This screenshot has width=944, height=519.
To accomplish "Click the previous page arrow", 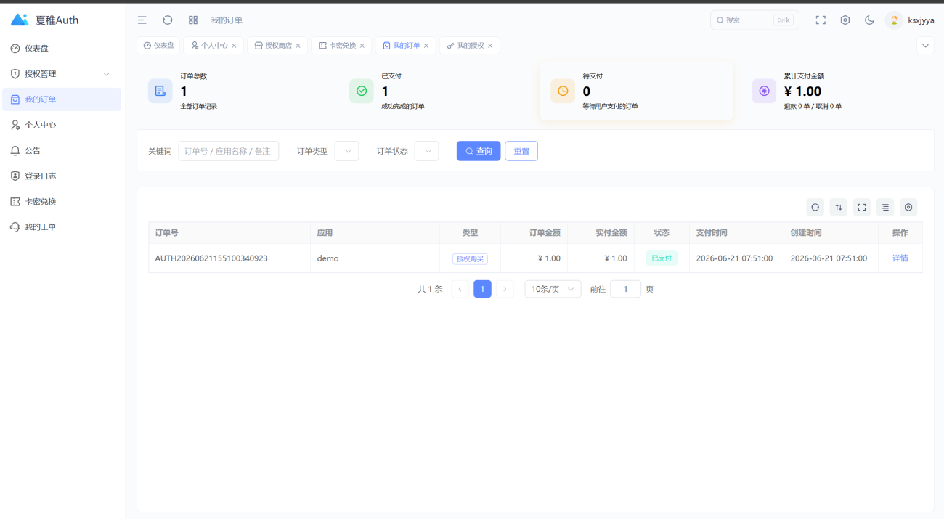I will point(460,289).
